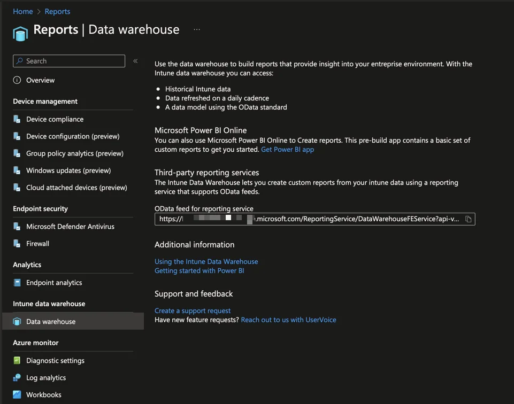This screenshot has width=514, height=404.
Task: Open Log analytics
Action: [46, 377]
